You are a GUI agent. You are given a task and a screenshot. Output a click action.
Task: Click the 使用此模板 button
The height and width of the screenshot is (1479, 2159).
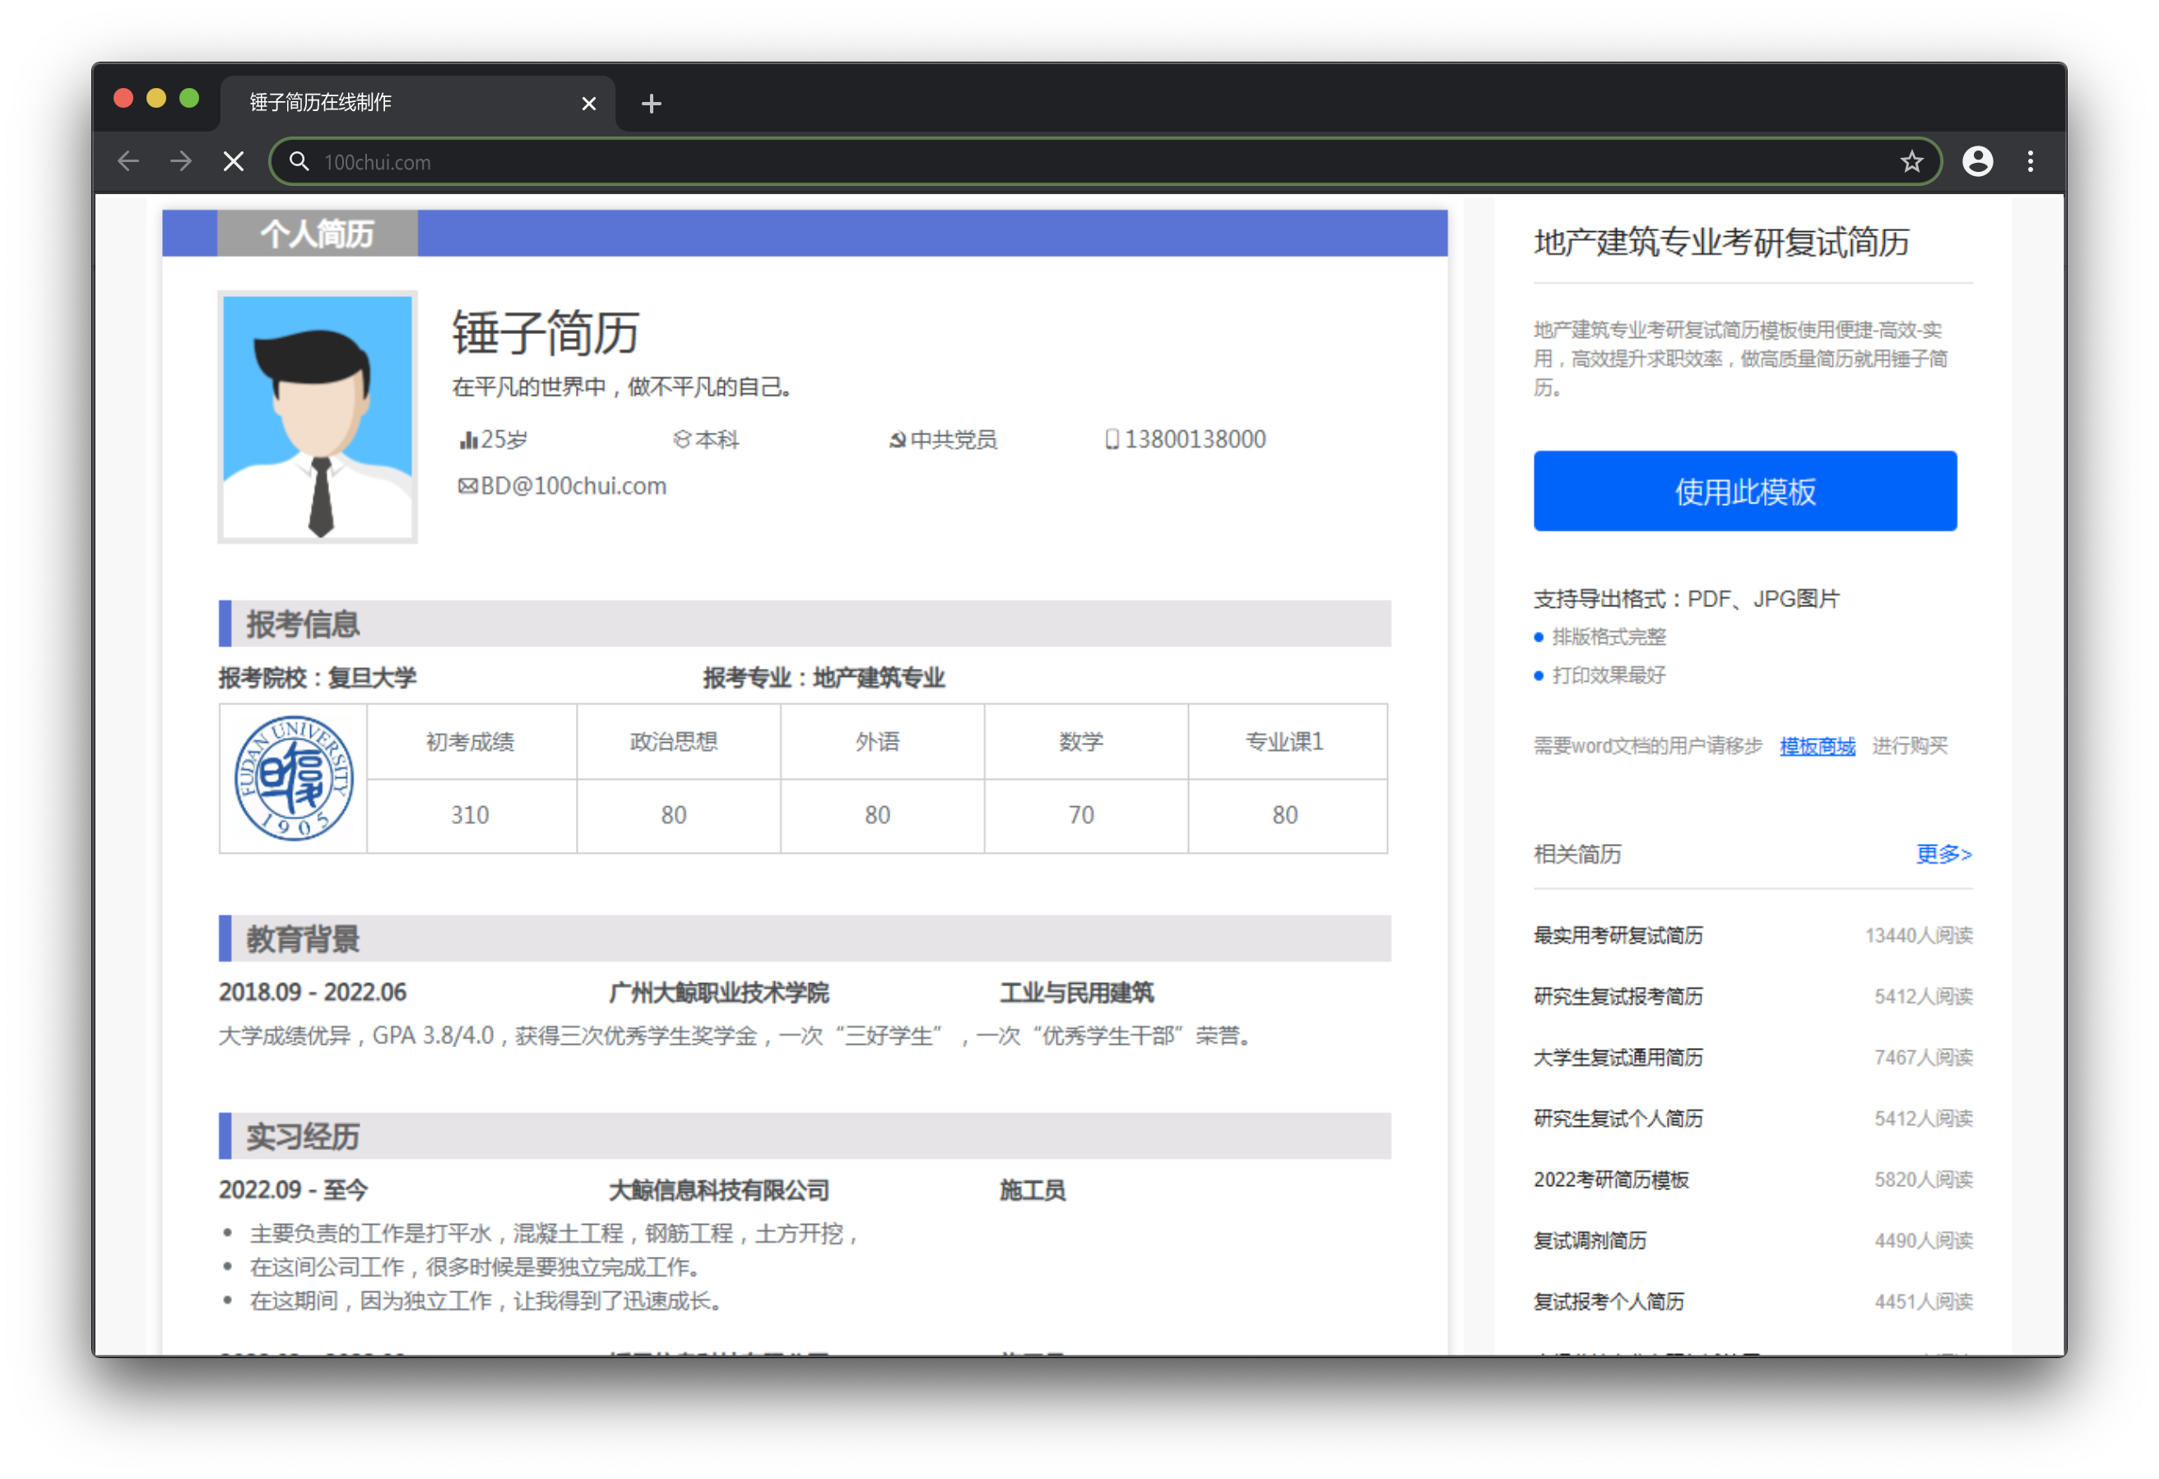tap(1744, 490)
